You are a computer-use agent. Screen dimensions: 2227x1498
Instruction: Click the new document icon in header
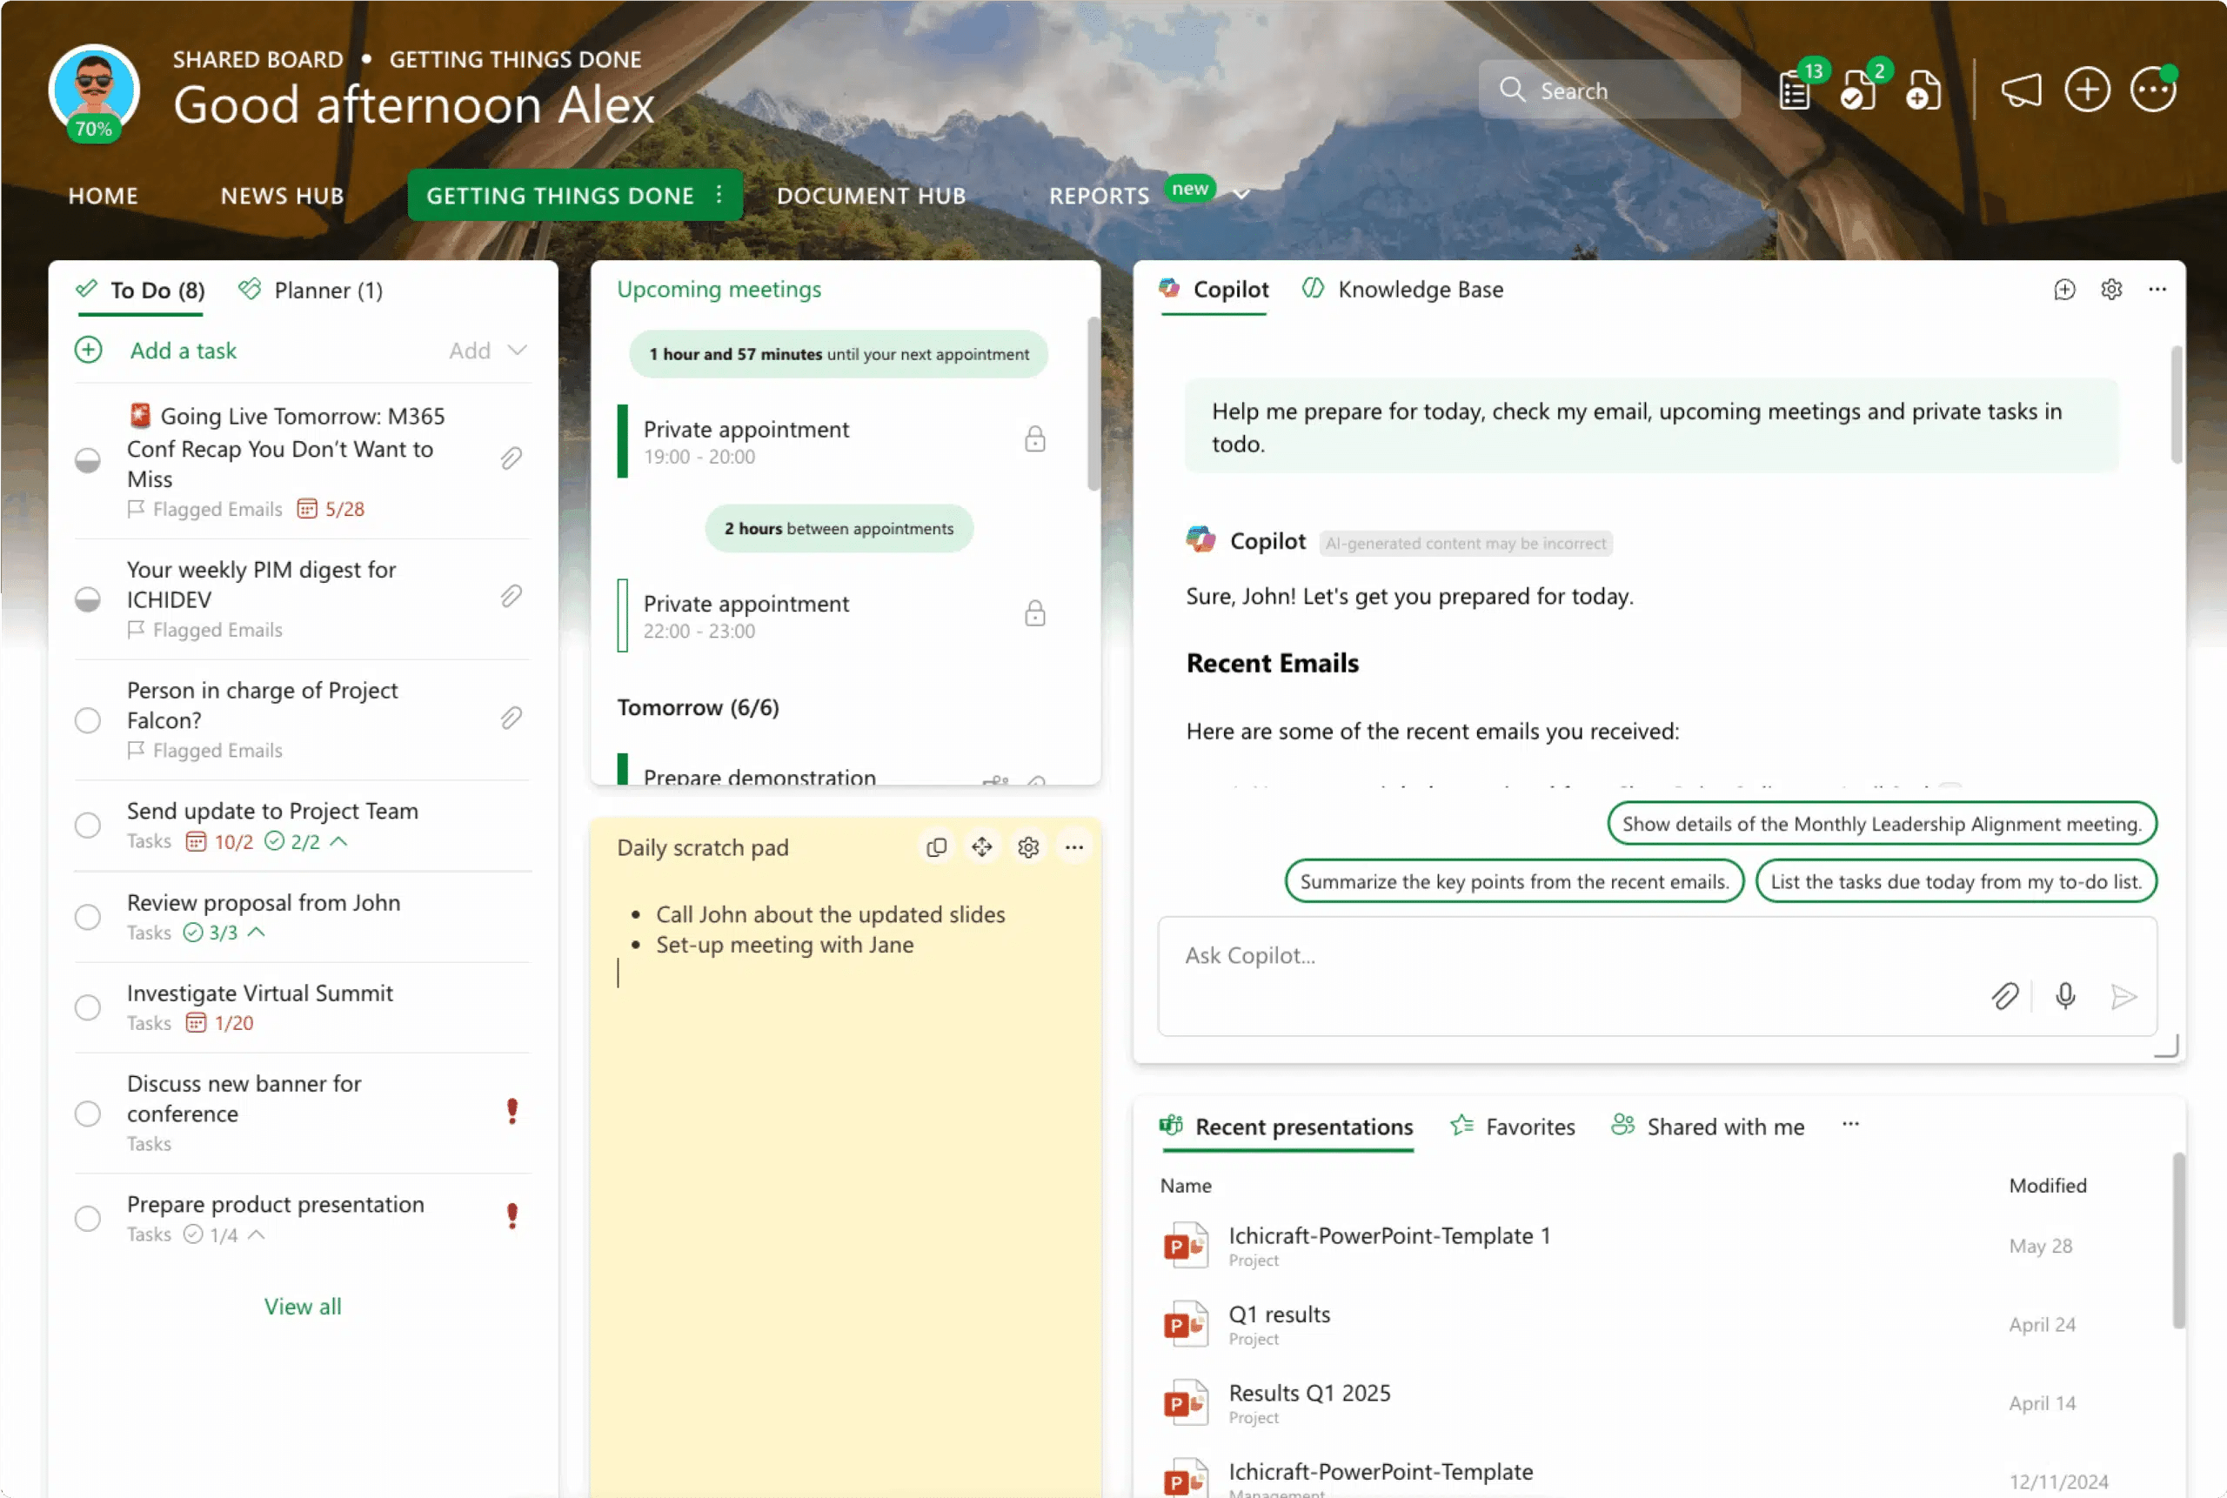(x=1923, y=90)
